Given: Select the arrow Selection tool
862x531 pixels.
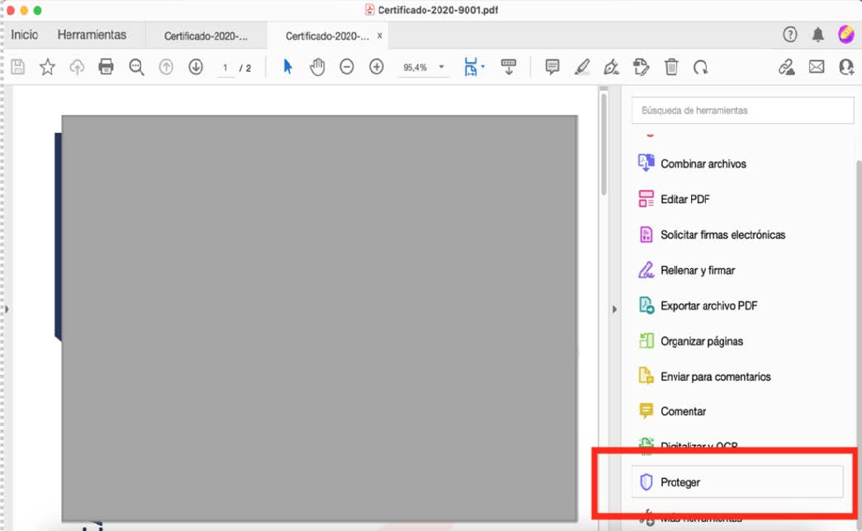Looking at the screenshot, I should click(287, 67).
